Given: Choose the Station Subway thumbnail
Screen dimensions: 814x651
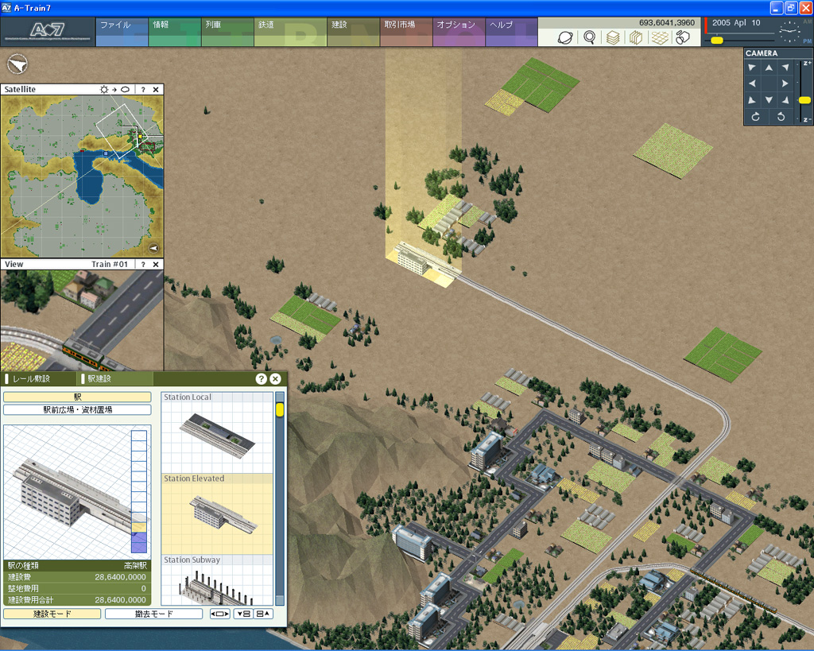Looking at the screenshot, I should [x=217, y=580].
